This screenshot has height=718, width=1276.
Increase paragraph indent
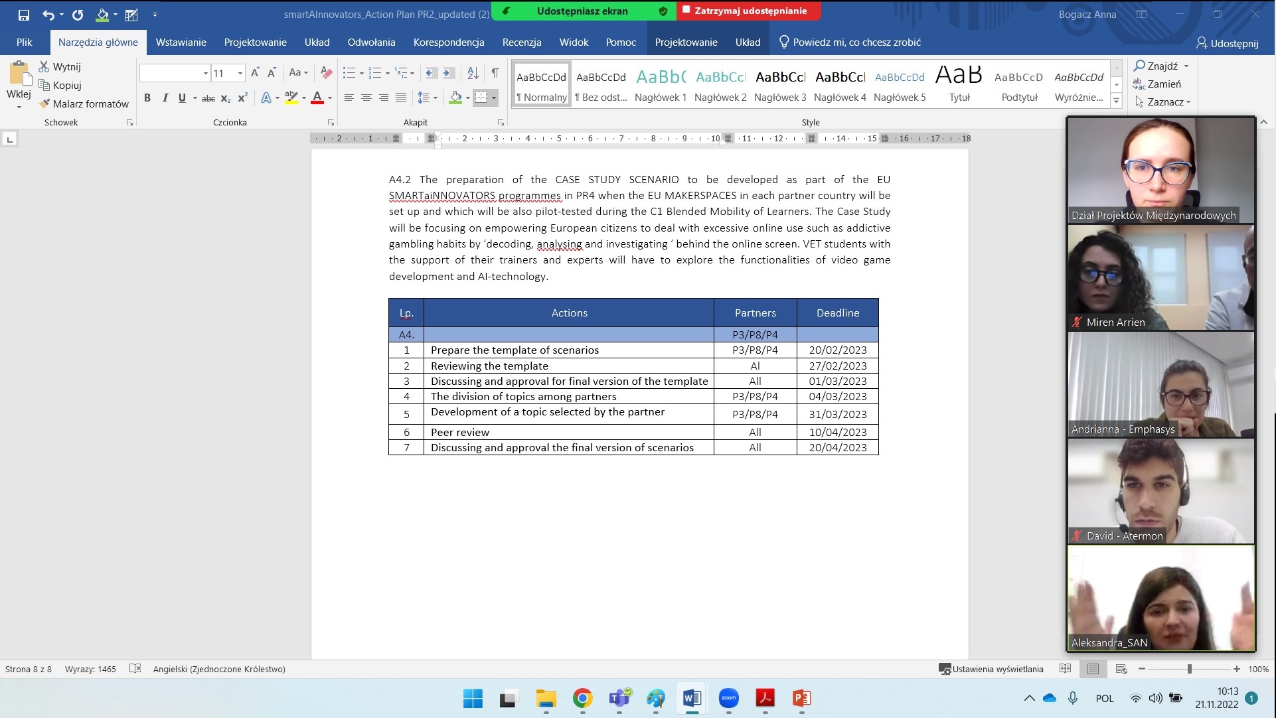pyautogui.click(x=449, y=72)
